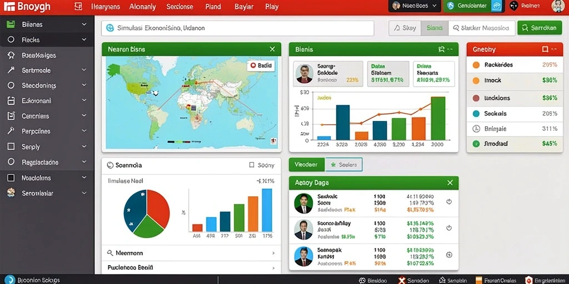
Task: Select the orange Rackerides color dot
Action: (x=476, y=65)
